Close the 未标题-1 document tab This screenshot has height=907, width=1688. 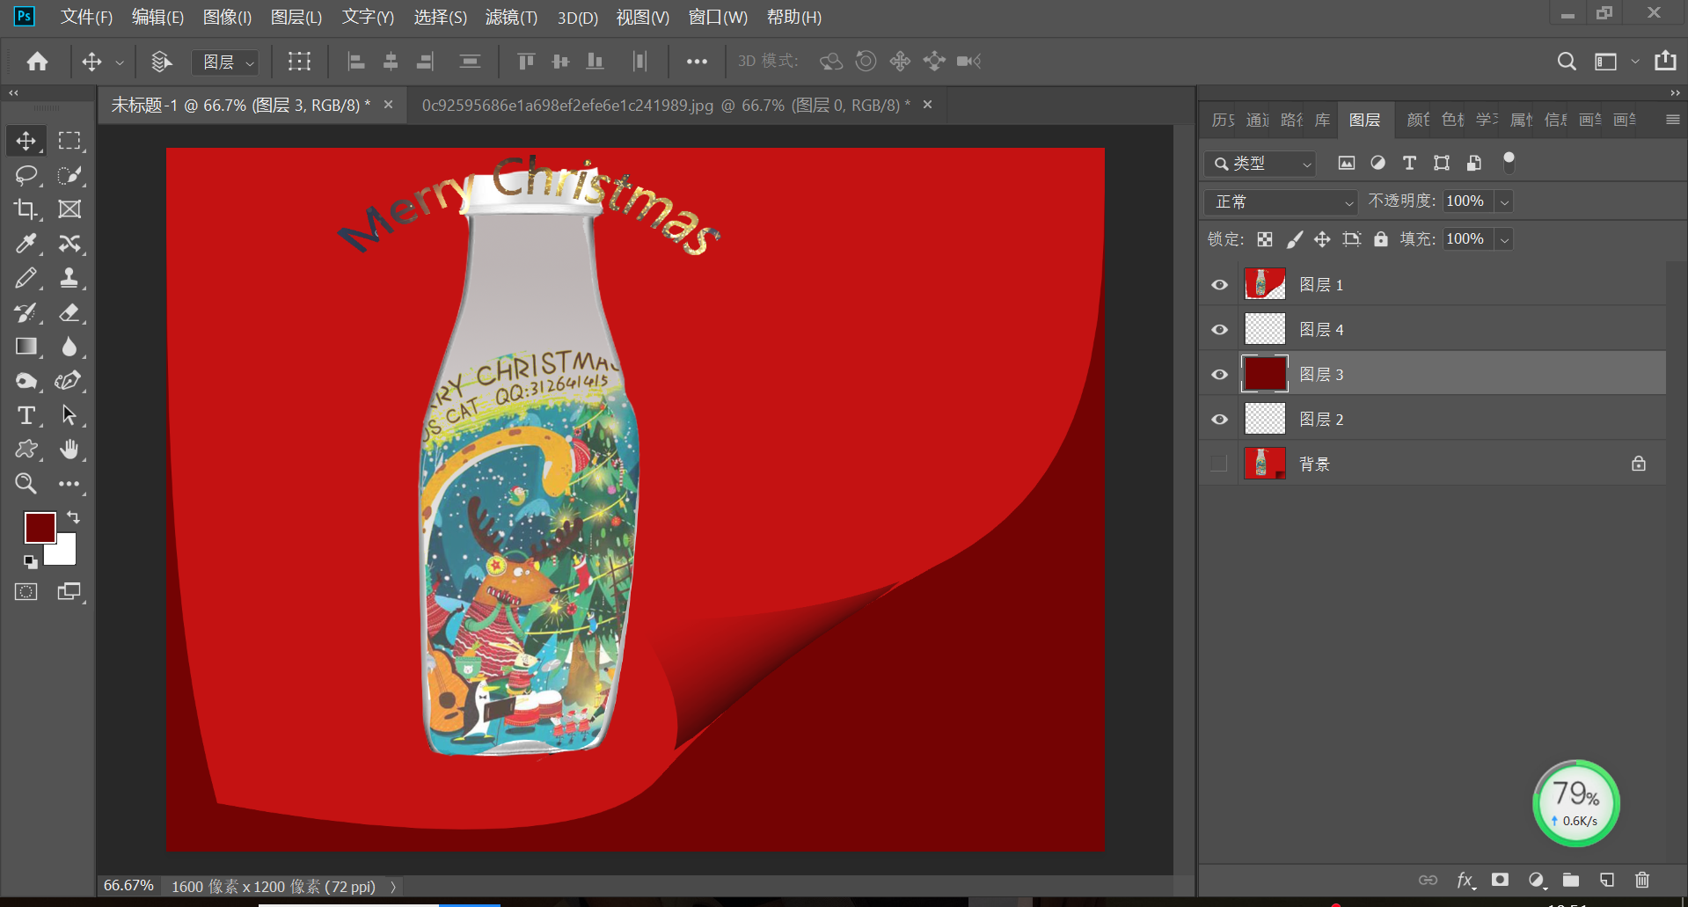click(x=388, y=105)
